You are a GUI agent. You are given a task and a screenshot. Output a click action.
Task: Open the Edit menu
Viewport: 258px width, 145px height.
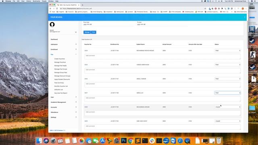click(x=18, y=1)
